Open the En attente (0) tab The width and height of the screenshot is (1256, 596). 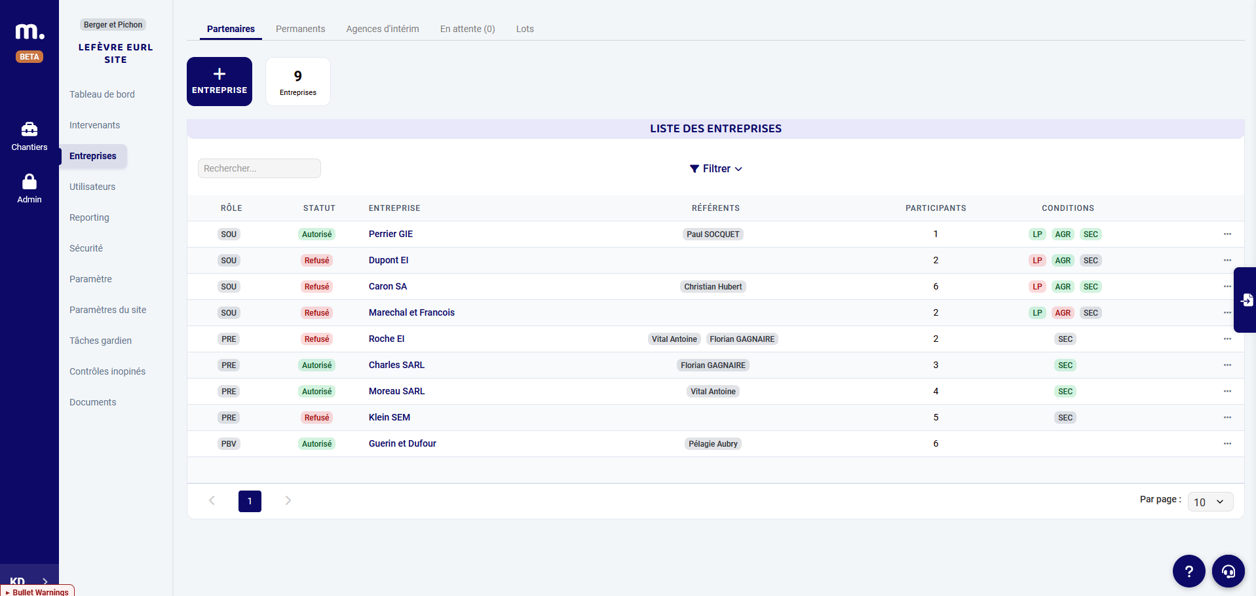click(467, 29)
